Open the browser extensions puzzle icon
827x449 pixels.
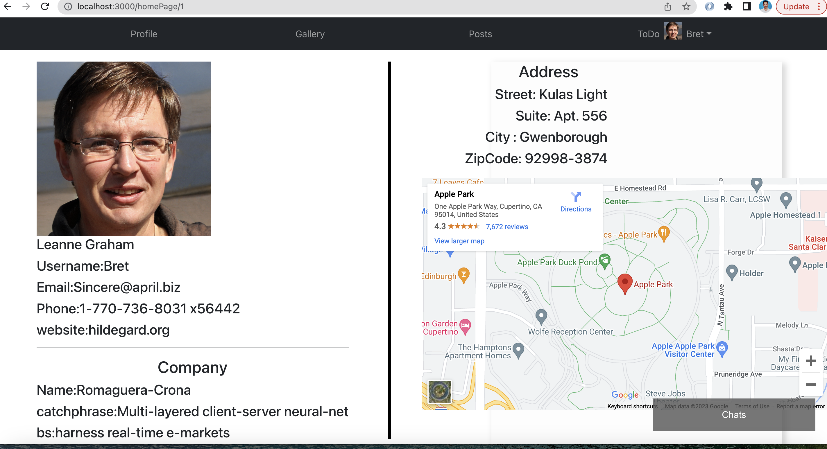728,6
